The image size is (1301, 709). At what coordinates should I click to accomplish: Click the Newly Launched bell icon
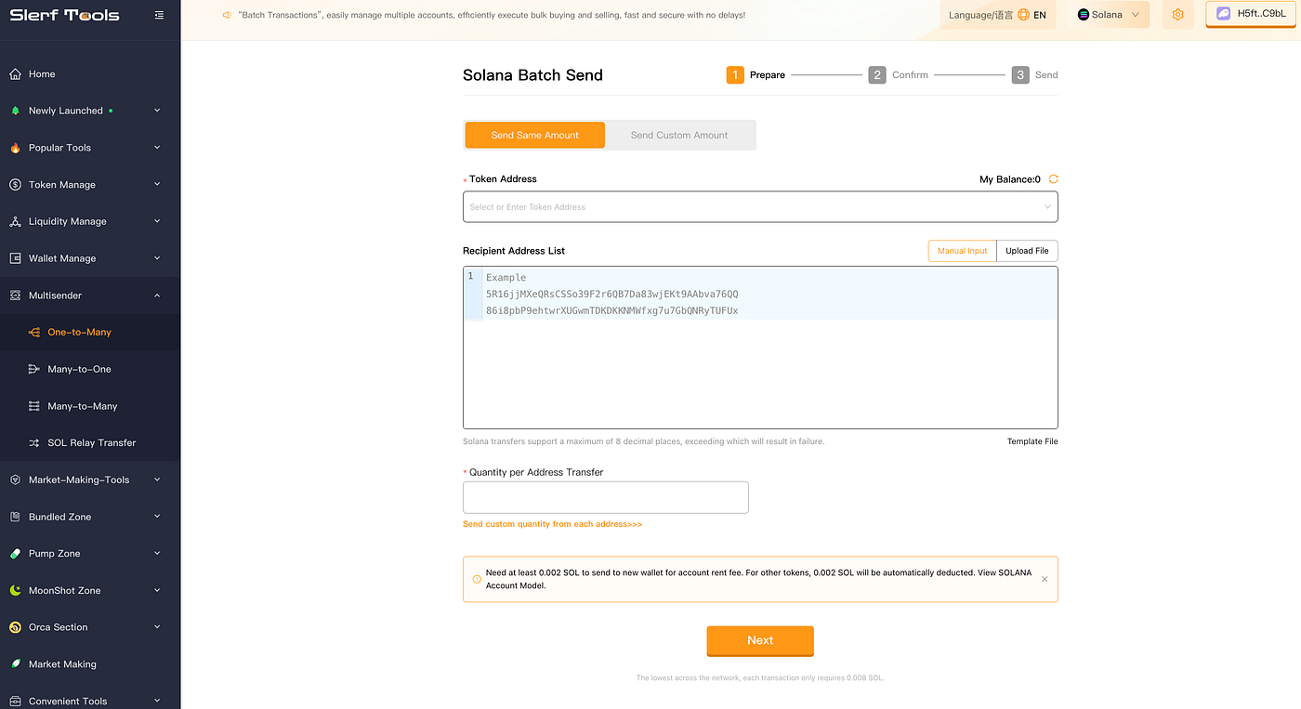tap(15, 111)
